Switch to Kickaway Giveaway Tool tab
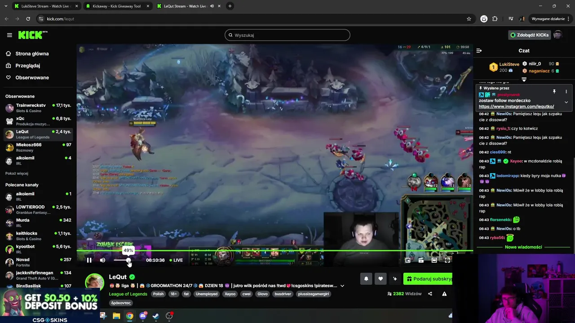Viewport: 575px width, 323px height. click(117, 6)
